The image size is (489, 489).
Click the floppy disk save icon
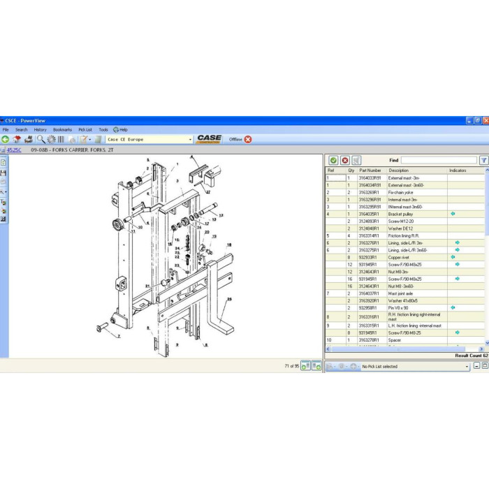3,173
